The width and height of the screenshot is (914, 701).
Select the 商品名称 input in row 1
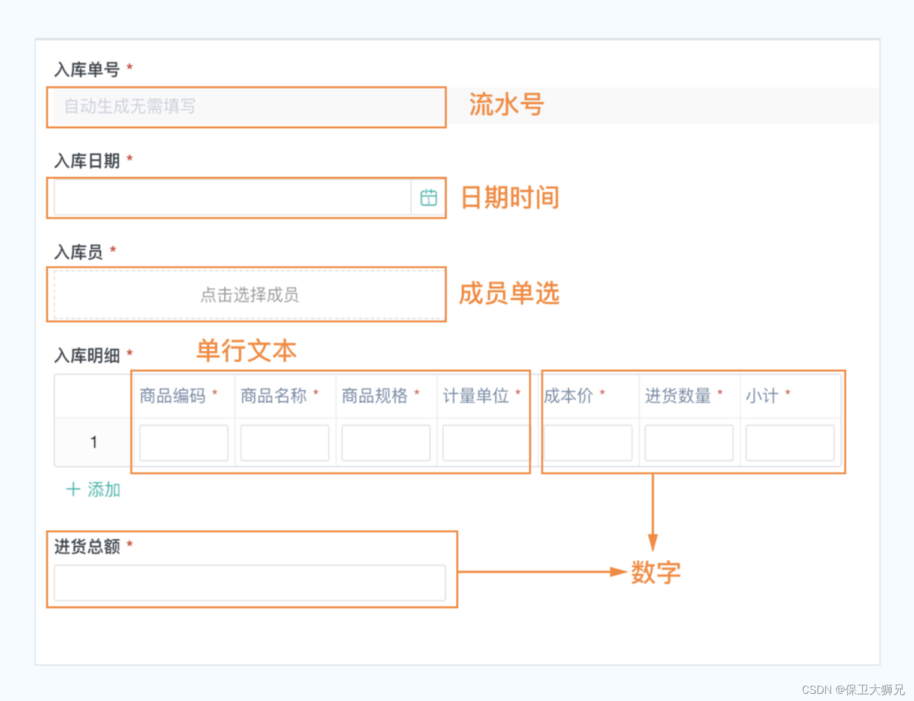(285, 443)
